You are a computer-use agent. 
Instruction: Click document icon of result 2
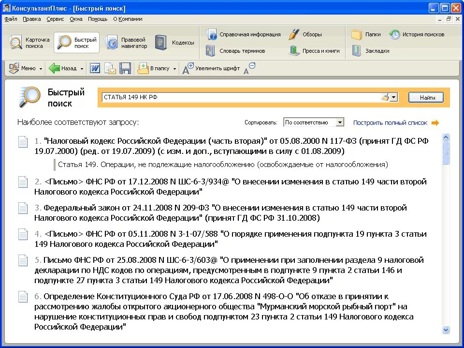pos(23,182)
